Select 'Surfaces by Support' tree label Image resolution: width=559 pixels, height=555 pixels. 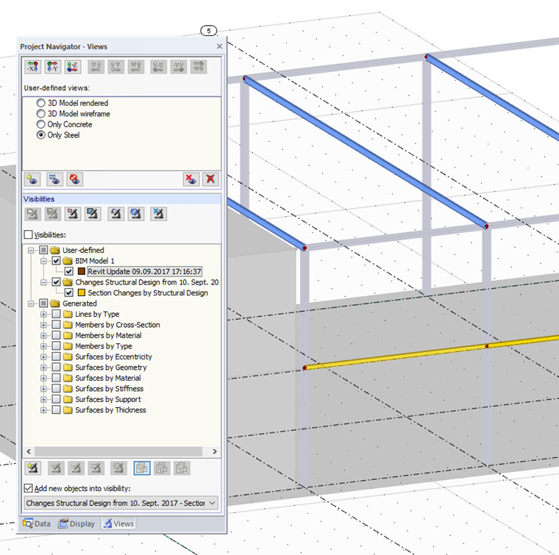click(108, 399)
